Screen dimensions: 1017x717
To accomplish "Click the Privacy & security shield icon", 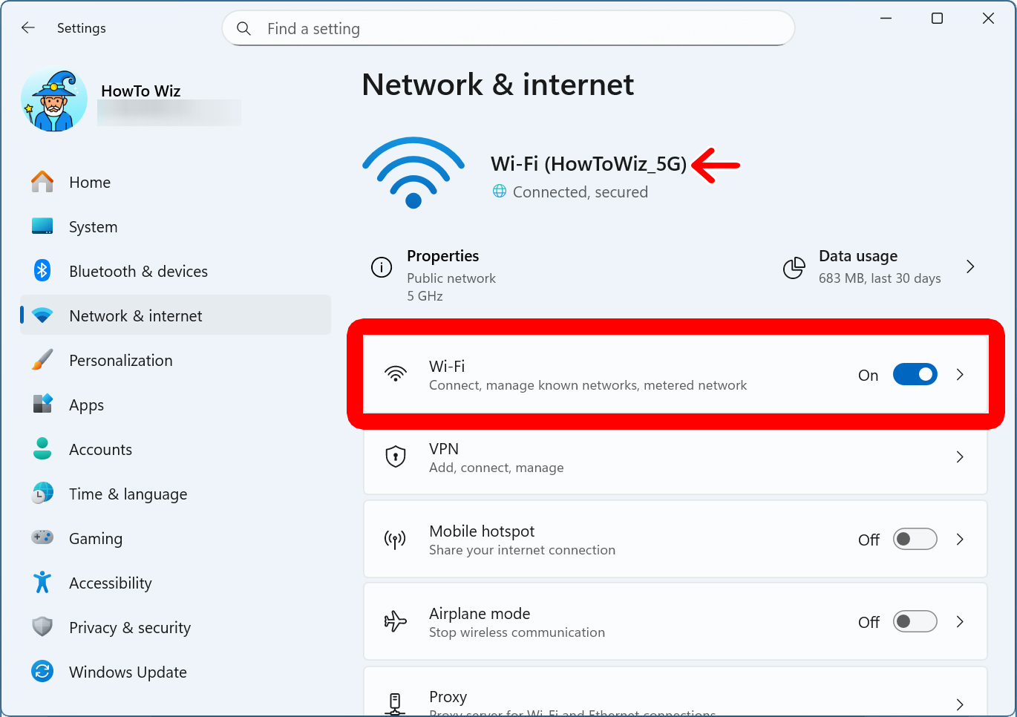I will [42, 627].
